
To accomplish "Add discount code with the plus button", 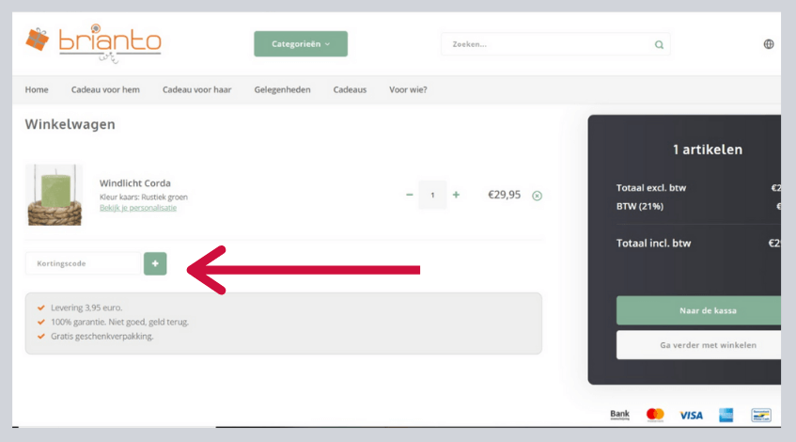I will tap(155, 263).
